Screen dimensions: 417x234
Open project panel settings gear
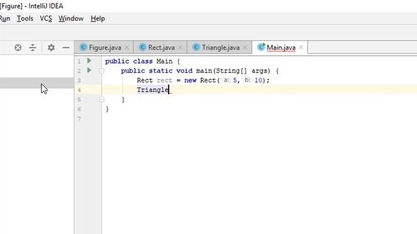pos(51,47)
